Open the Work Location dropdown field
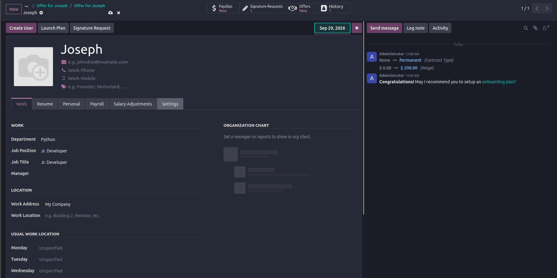557x278 pixels. 124,216
